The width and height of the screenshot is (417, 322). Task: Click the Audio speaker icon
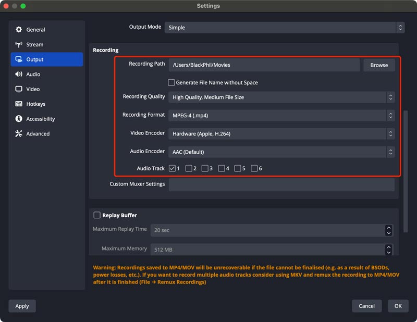(19, 75)
